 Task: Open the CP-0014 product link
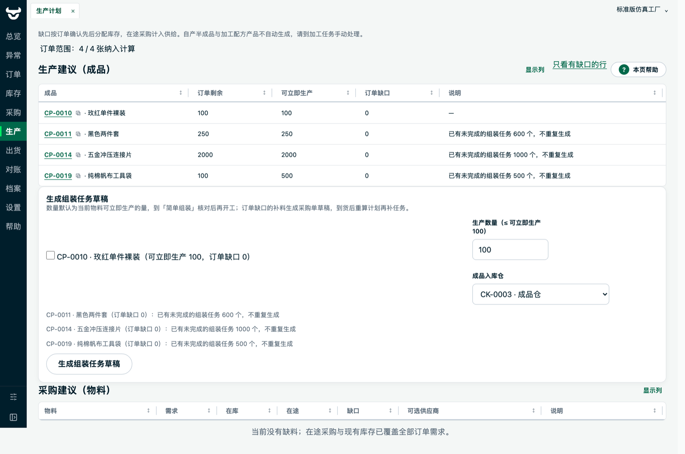coord(58,155)
